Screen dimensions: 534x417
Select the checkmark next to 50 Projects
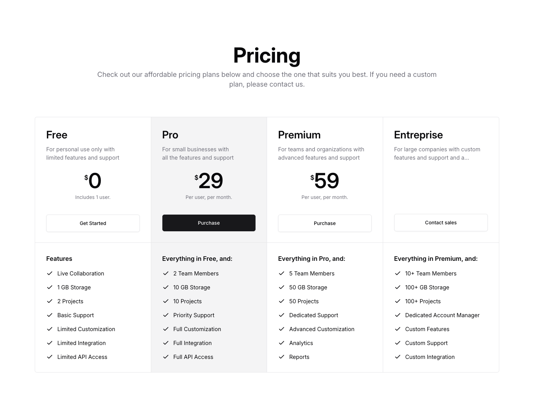[x=282, y=301]
